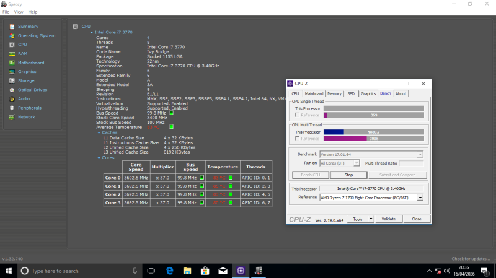The width and height of the screenshot is (496, 278).
Task: Click the CPU-Z title bar logo
Action: (290, 84)
